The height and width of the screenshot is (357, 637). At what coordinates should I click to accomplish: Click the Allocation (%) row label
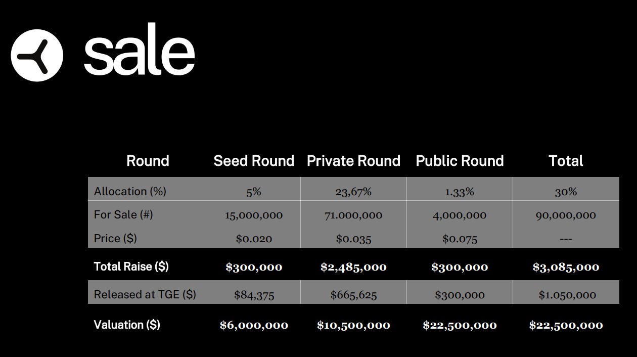130,191
